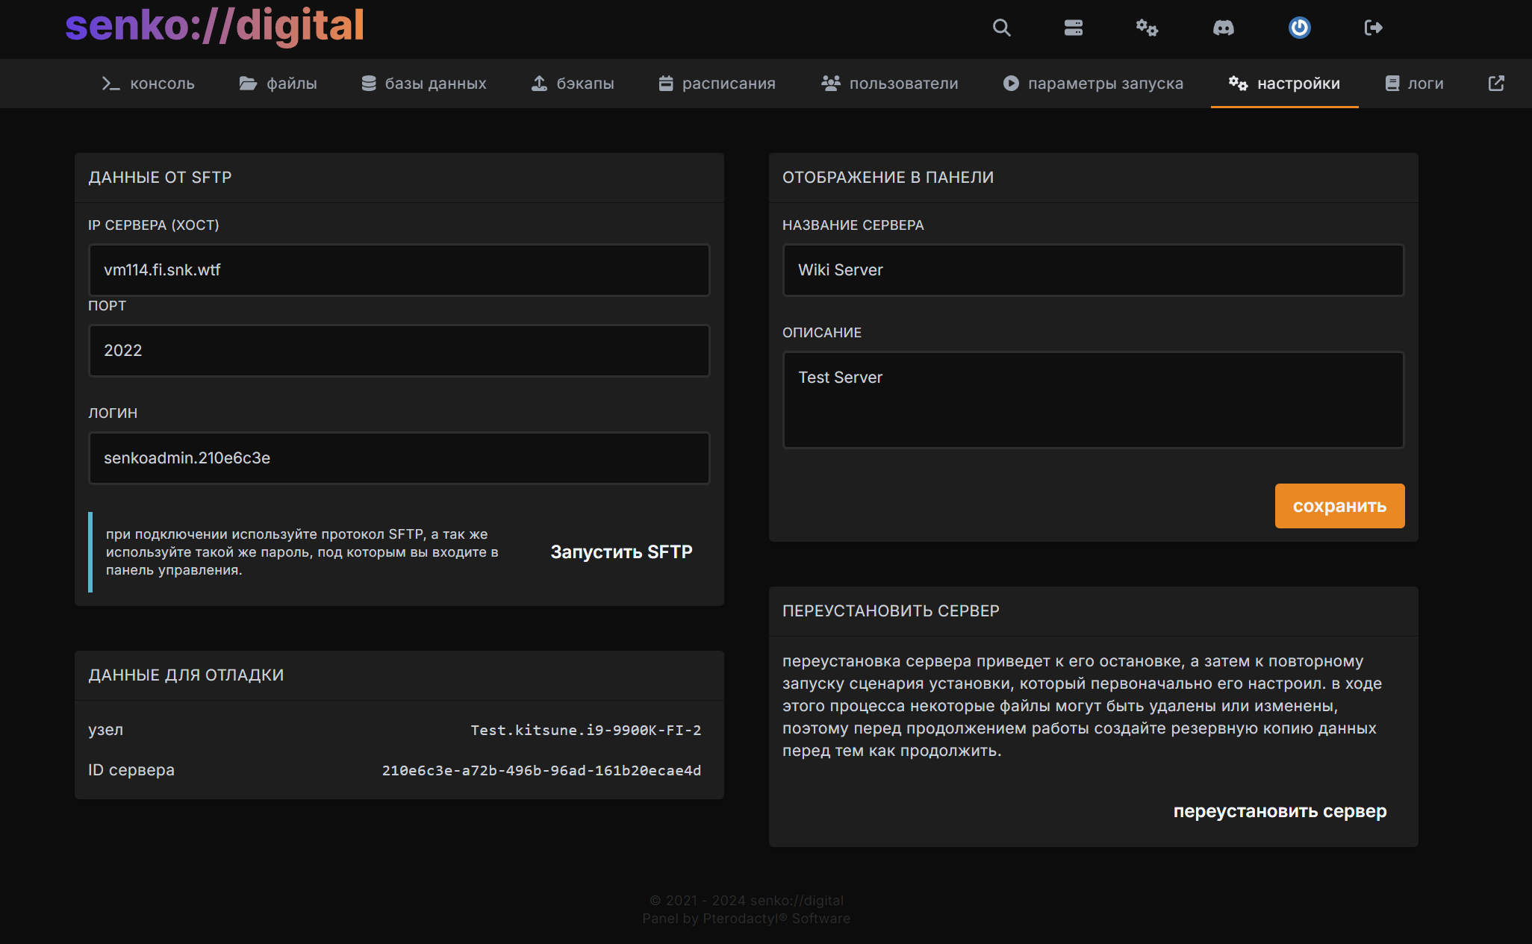This screenshot has height=944, width=1532.
Task: Click the ПЕРЕУСТАНОВИТЬ СЕРВЕР heading
Action: coord(891,611)
